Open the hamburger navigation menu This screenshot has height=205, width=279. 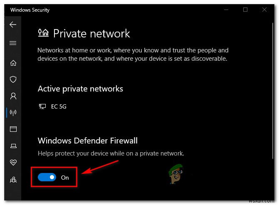point(13,43)
